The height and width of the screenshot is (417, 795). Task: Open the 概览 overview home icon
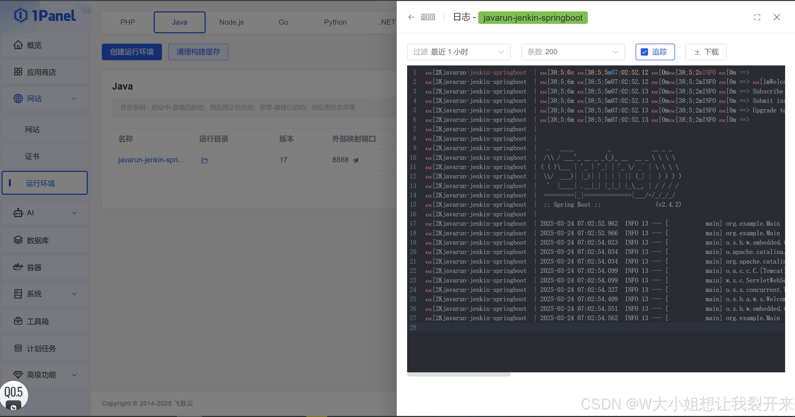pos(18,45)
